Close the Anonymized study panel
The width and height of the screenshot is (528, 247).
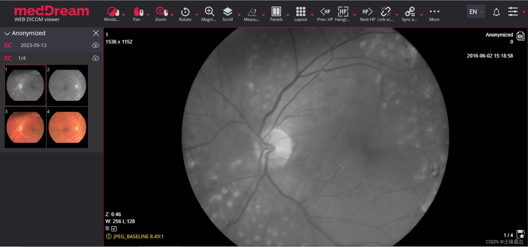tap(96, 33)
